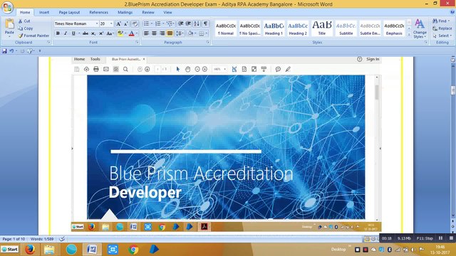The image size is (456, 256).
Task: Open the Font dialog launcher
Action: [137, 43]
